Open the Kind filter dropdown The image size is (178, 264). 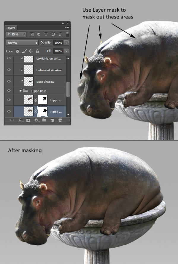click(x=16, y=34)
